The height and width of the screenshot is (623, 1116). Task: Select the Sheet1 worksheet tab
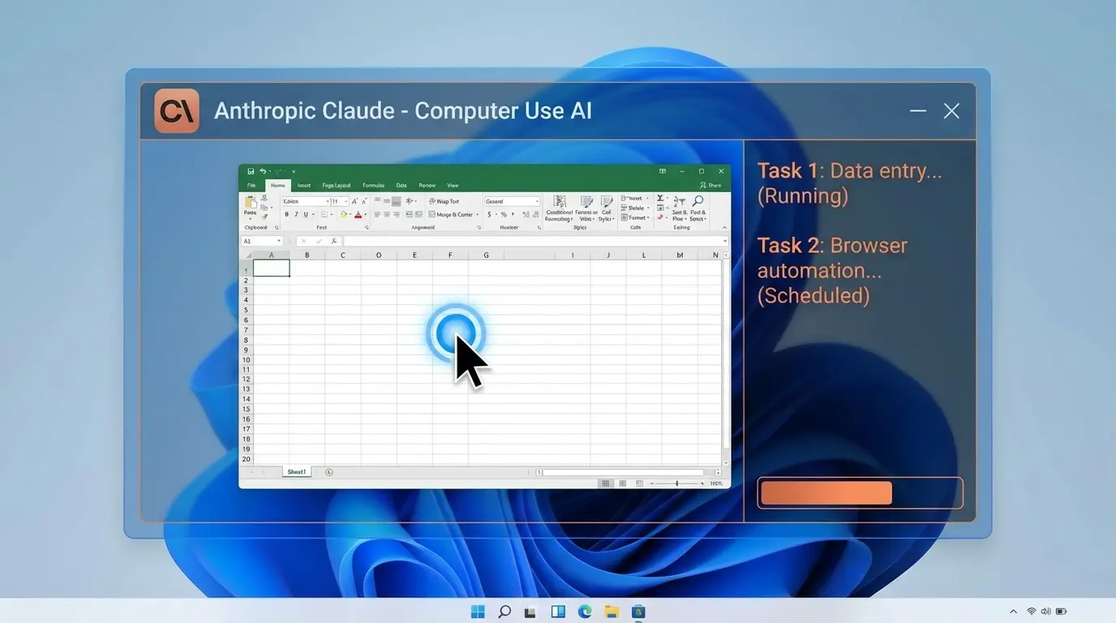[297, 471]
